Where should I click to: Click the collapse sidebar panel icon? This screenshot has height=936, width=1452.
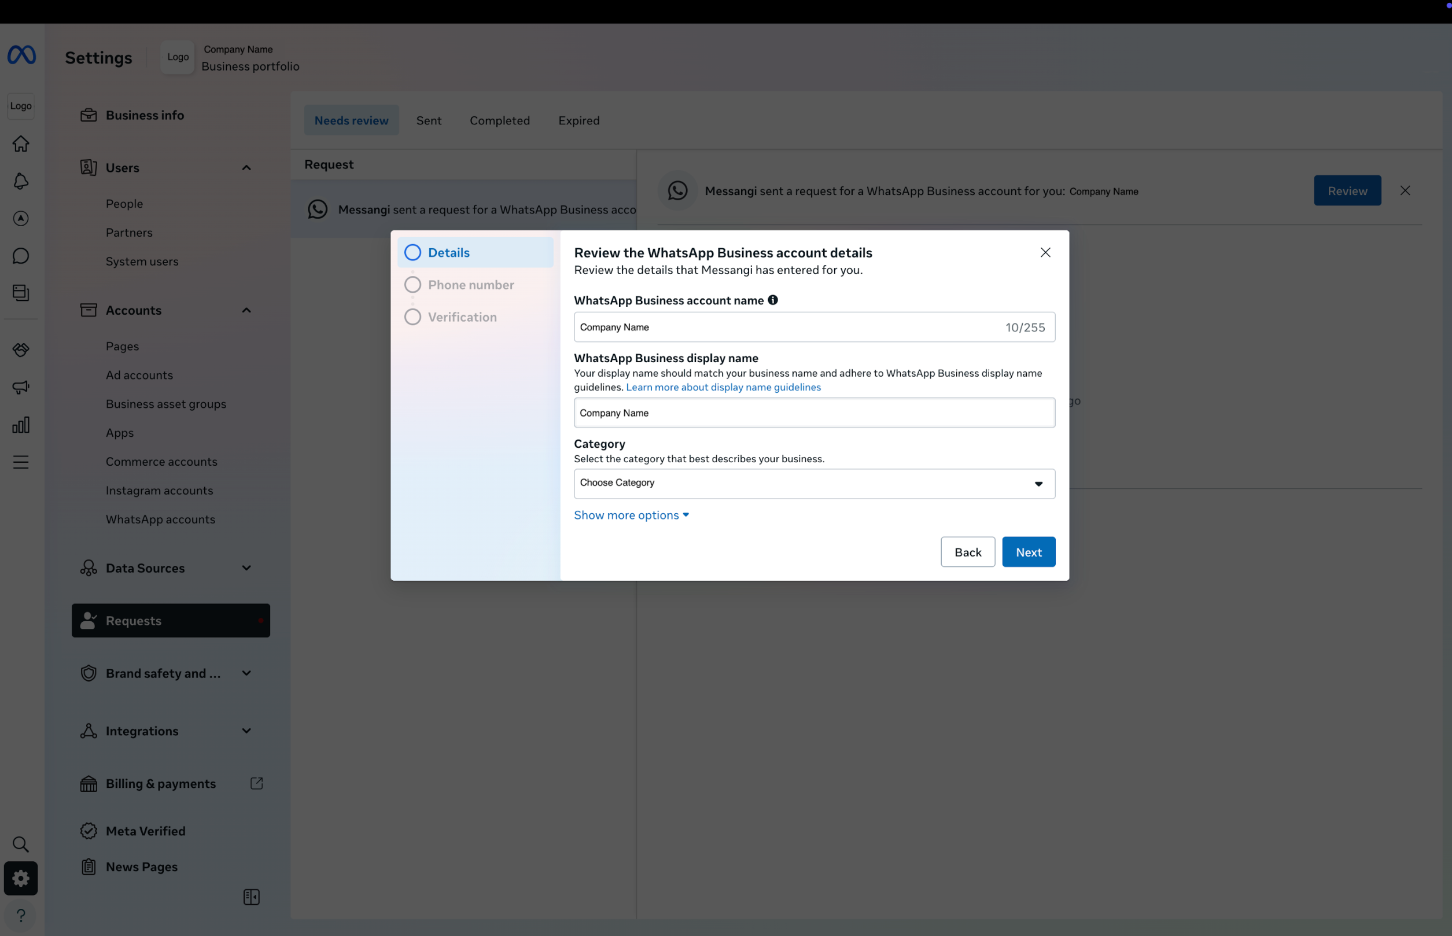click(x=251, y=897)
